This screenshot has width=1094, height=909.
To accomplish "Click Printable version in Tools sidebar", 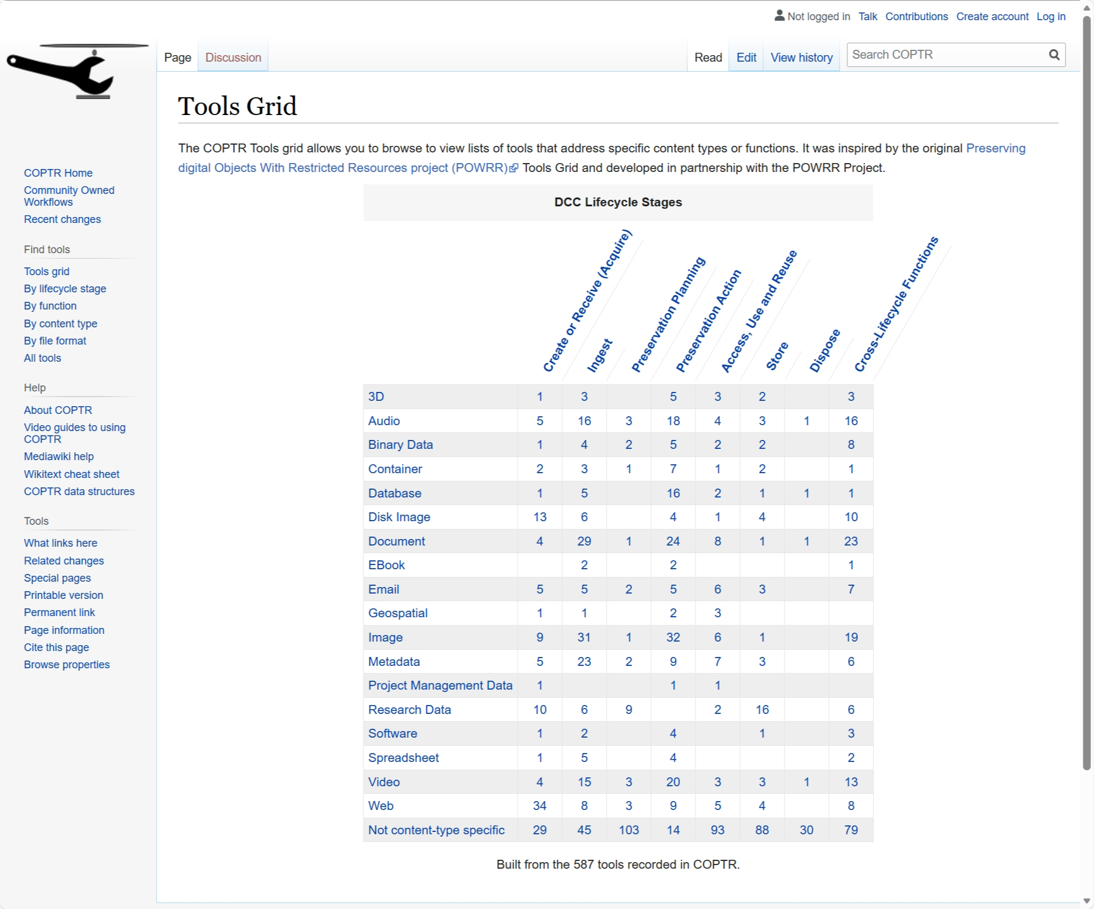I will (63, 595).
